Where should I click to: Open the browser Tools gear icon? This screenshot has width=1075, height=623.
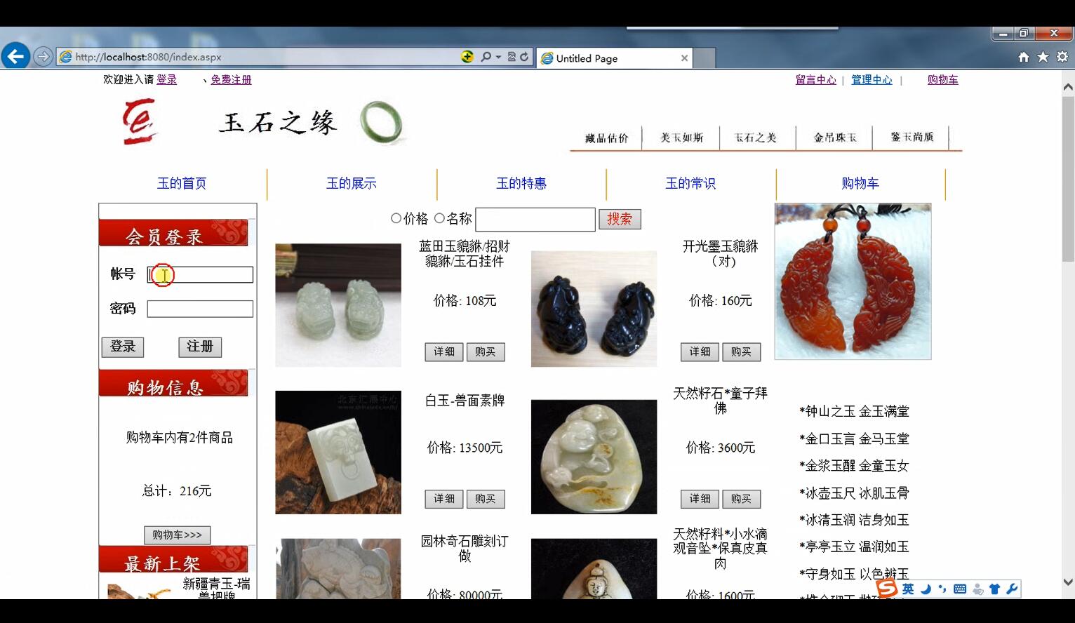click(1062, 57)
